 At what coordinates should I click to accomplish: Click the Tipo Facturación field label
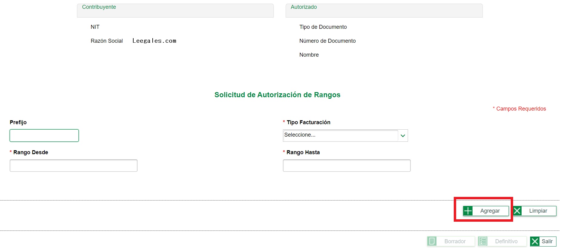coord(308,122)
